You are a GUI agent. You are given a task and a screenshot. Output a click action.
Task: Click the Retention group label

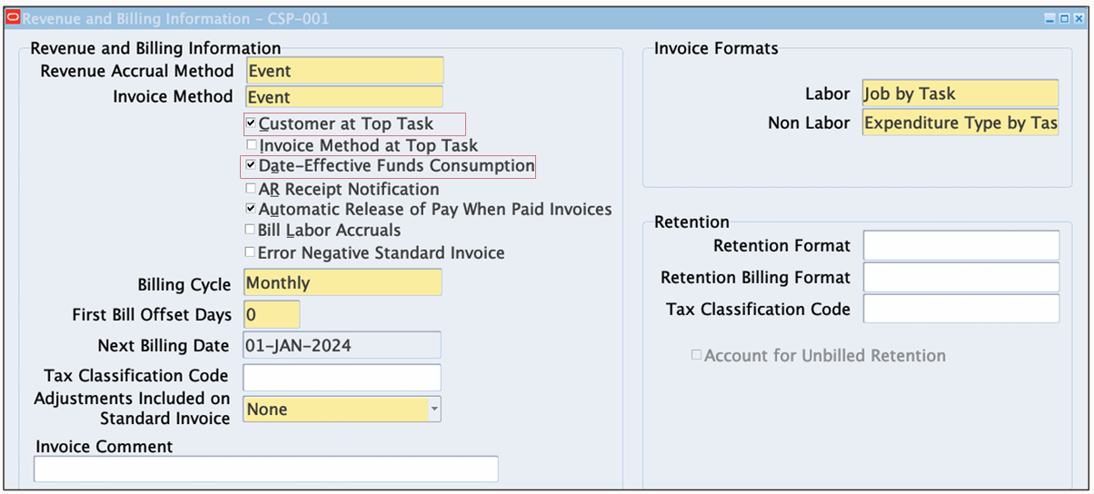[x=691, y=222]
